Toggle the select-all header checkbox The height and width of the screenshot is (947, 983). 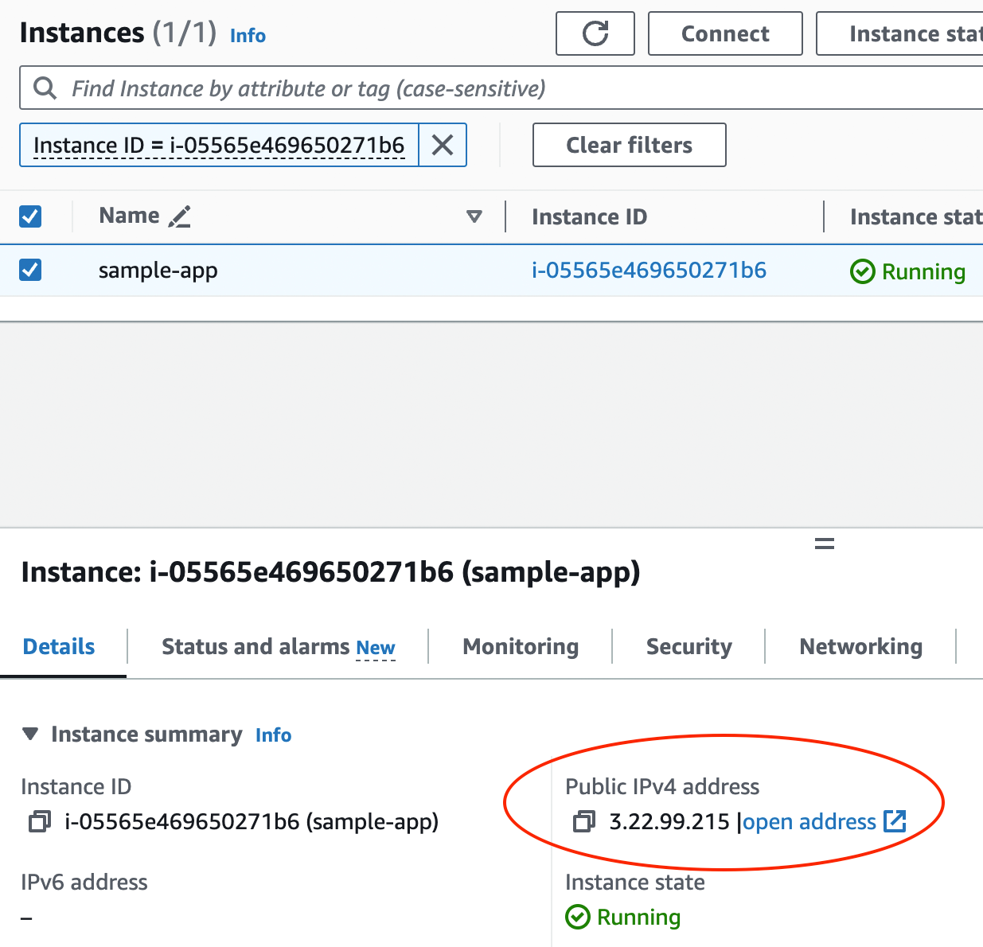tap(30, 216)
